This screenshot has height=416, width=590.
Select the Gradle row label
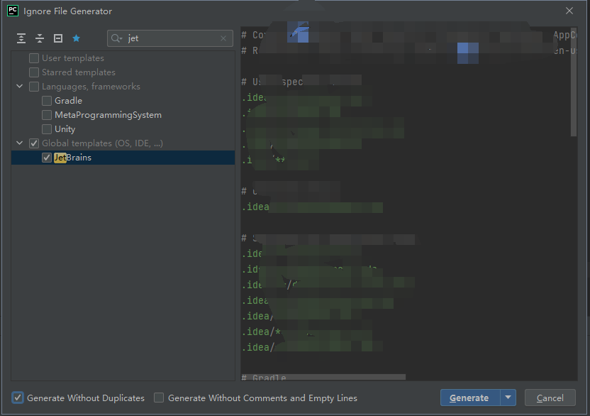click(68, 101)
